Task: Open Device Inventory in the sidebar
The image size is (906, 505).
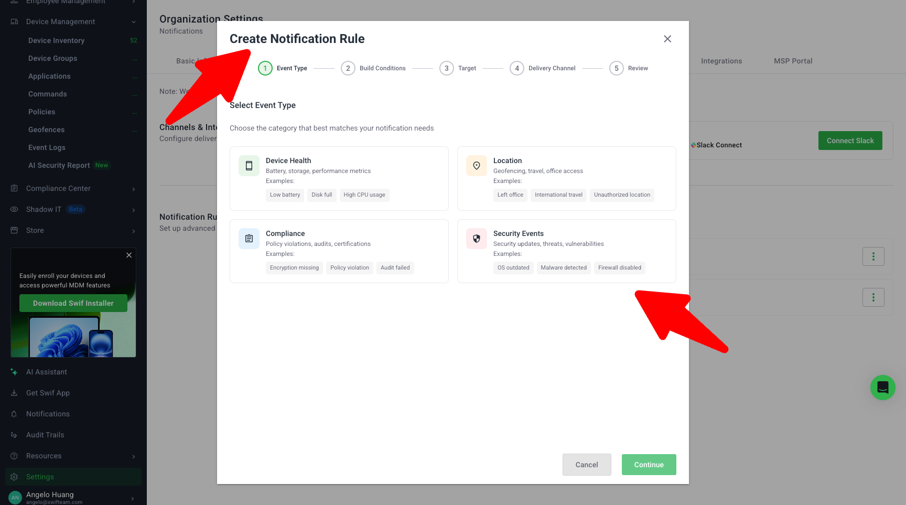Action: [56, 40]
